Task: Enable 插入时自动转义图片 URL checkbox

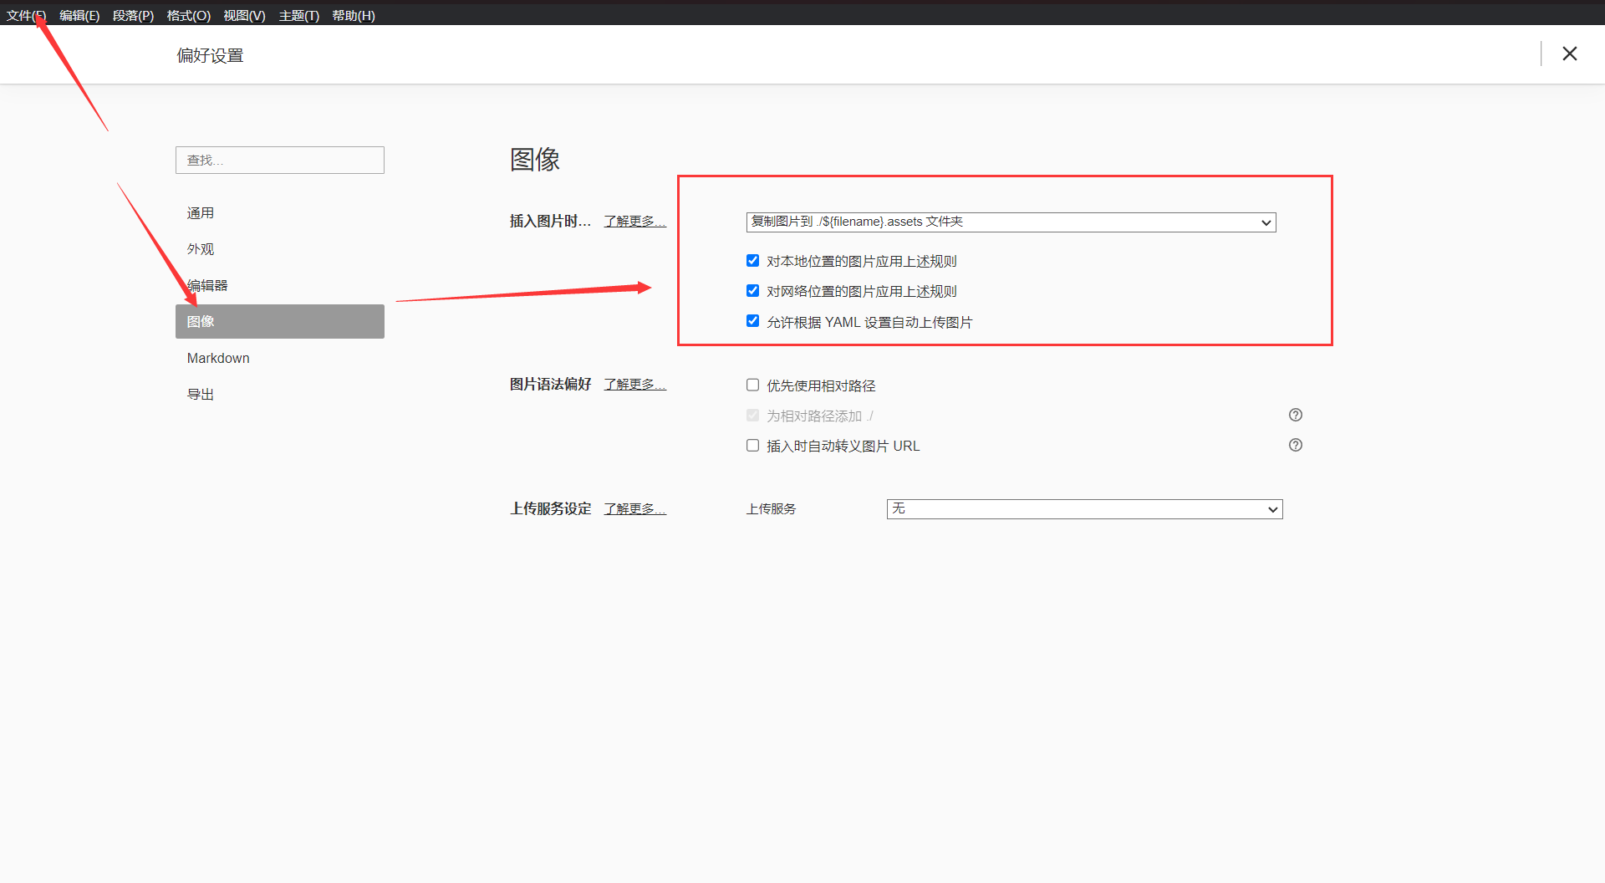Action: point(752,446)
